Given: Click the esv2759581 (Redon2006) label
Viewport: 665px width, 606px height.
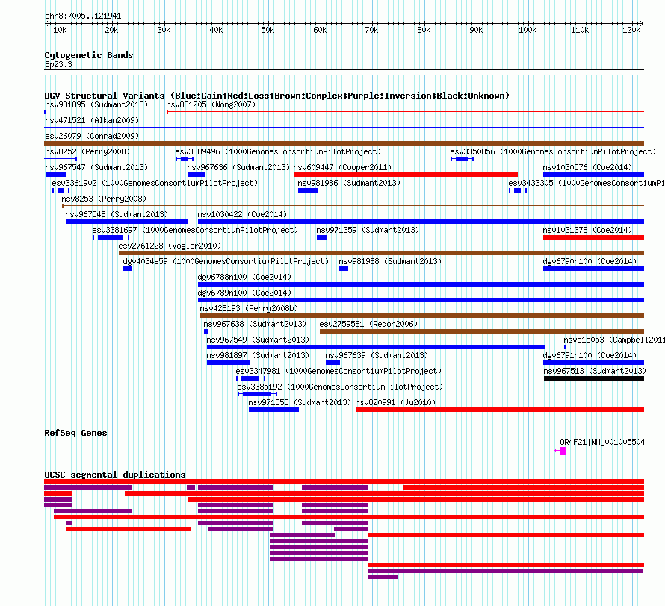Looking at the screenshot, I should 368,324.
